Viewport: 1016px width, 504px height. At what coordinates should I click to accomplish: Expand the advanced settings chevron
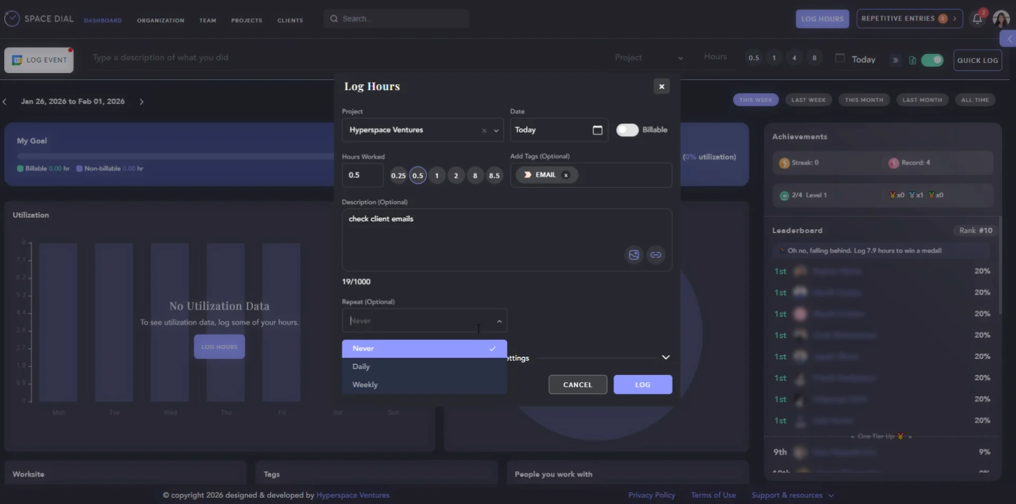pos(665,357)
